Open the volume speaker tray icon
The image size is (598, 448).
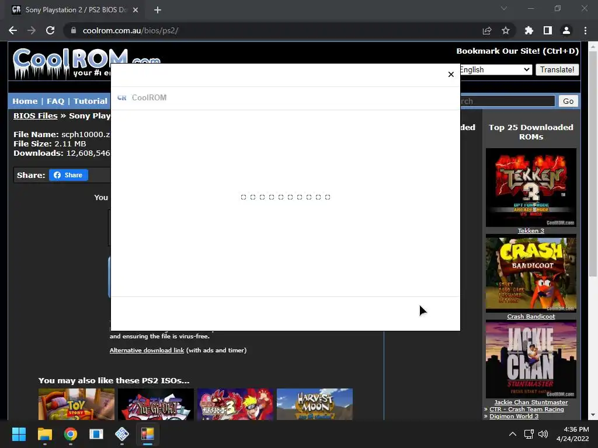[x=543, y=434]
